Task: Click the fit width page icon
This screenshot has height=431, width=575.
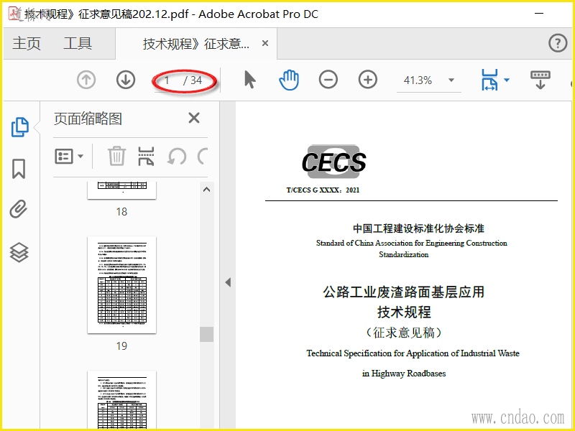Action: pyautogui.click(x=490, y=80)
